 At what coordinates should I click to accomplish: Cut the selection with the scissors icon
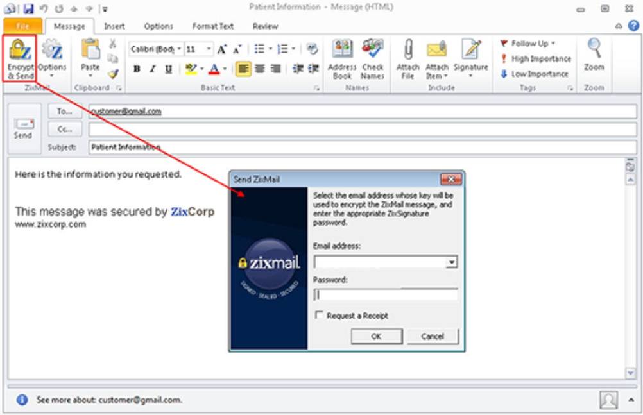(x=113, y=44)
